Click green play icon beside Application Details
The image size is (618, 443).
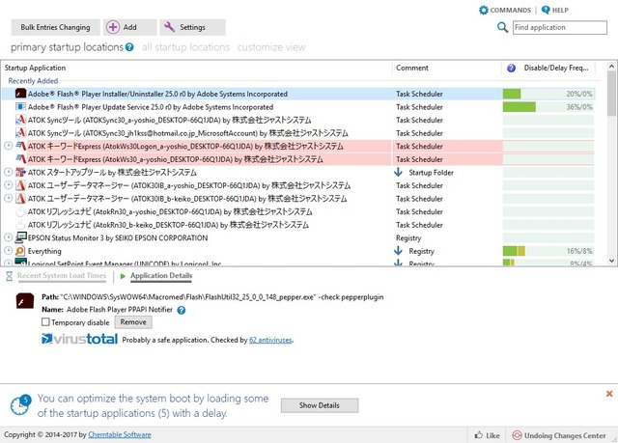(123, 276)
